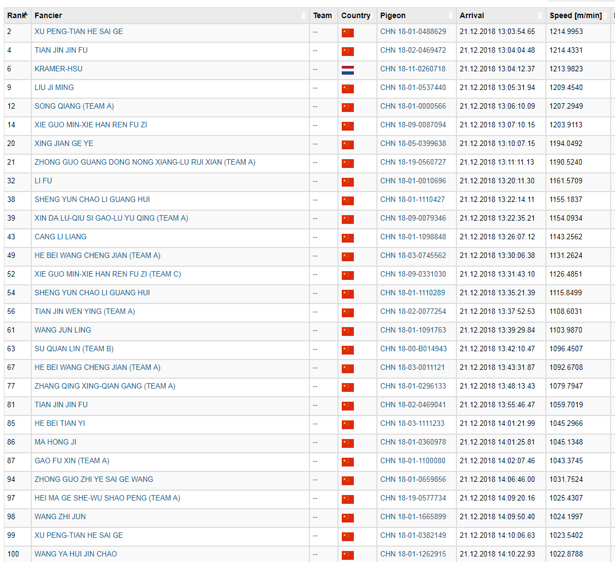This screenshot has height=562, width=615.
Task: Click flag icon for XING JIAN GE YE
Action: tap(347, 145)
